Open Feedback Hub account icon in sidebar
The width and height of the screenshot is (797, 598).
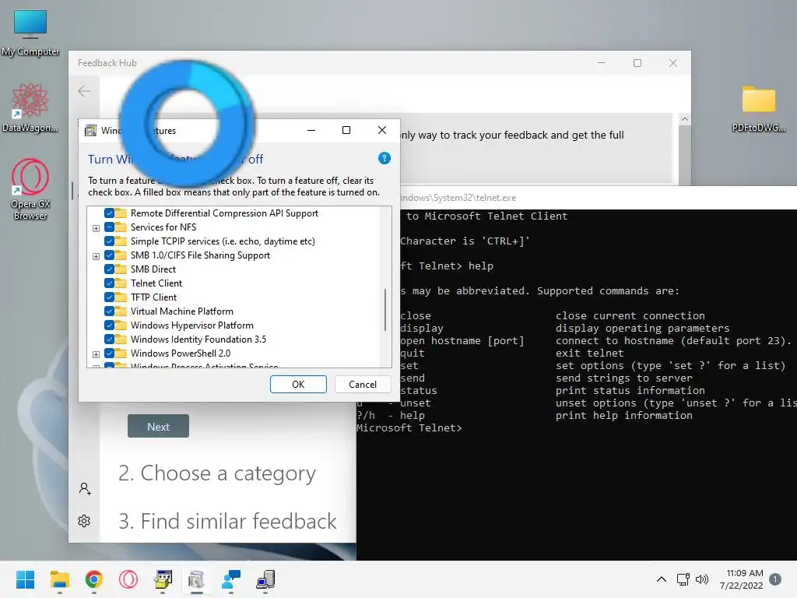click(x=84, y=489)
